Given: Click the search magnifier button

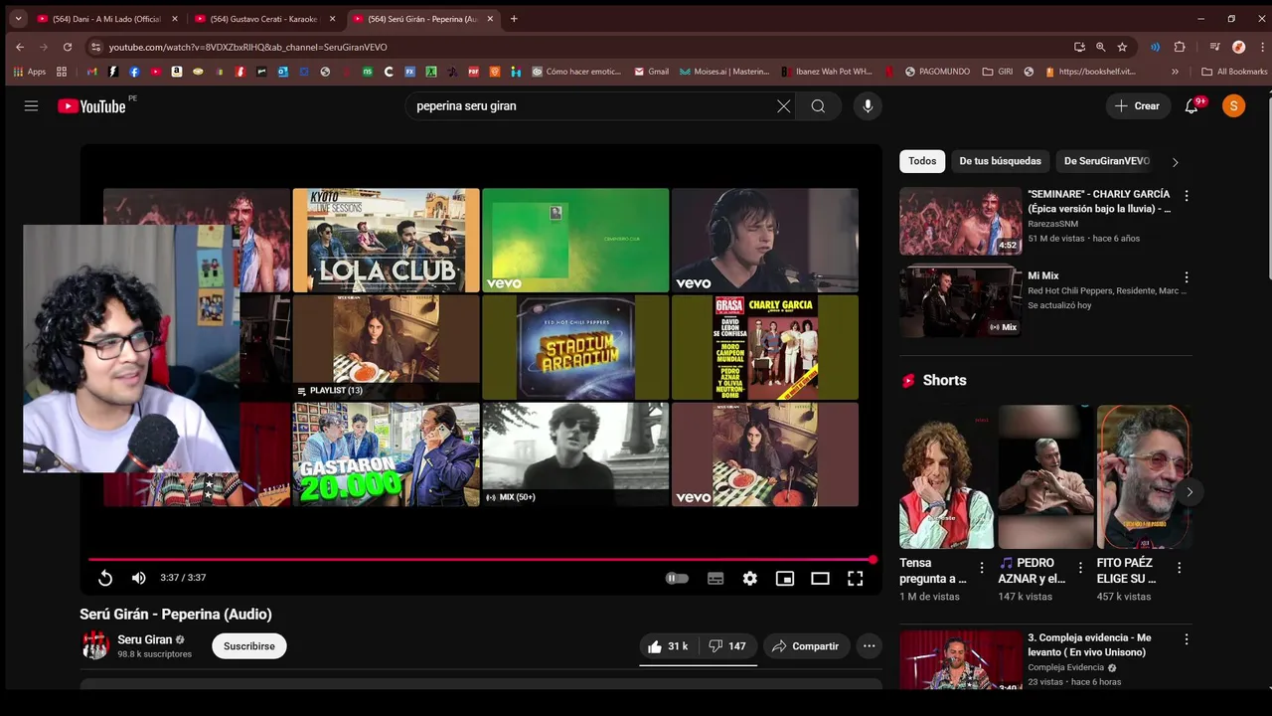Looking at the screenshot, I should (x=818, y=106).
